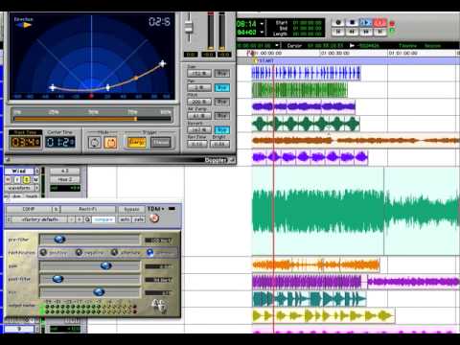Click the safe button in plug-in header
Image resolution: width=460 pixels, height=345 pixels.
(138, 219)
